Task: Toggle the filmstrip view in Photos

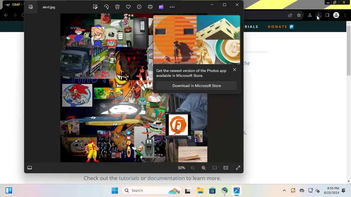Action: point(30,168)
